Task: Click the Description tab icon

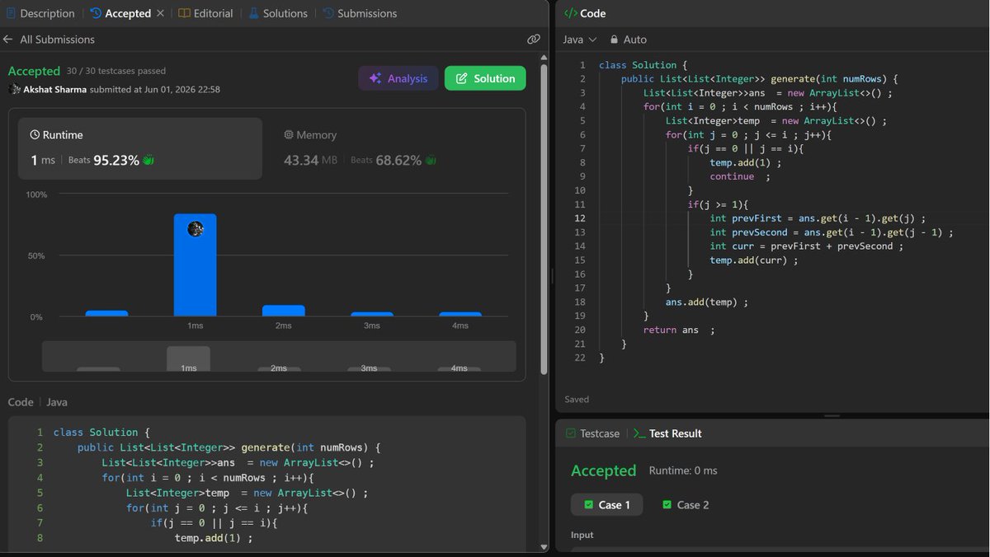Action: point(11,13)
